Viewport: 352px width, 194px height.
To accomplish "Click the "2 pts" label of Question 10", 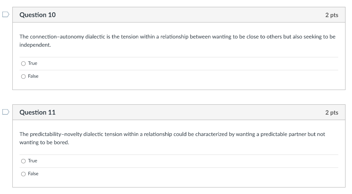I will [x=332, y=15].
